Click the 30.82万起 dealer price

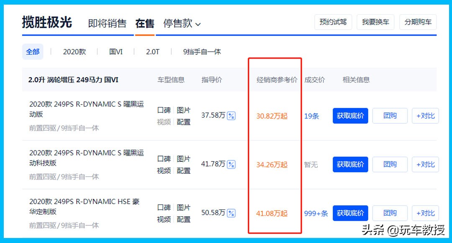click(272, 116)
